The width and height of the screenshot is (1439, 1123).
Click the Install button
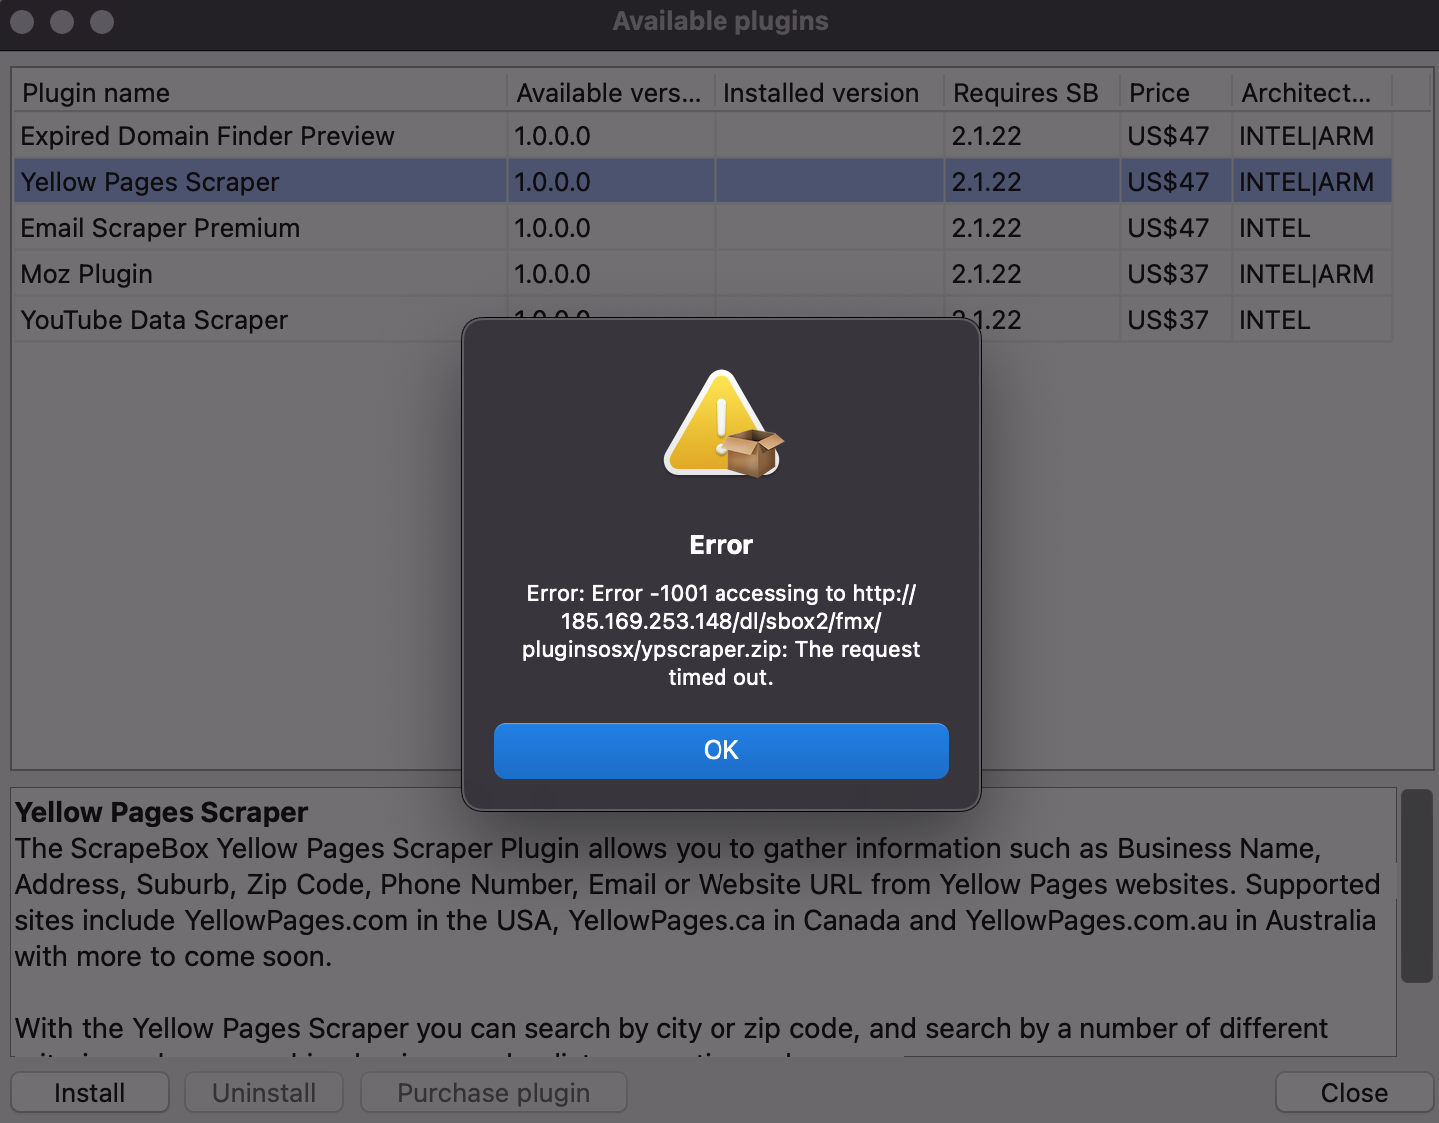tap(90, 1093)
